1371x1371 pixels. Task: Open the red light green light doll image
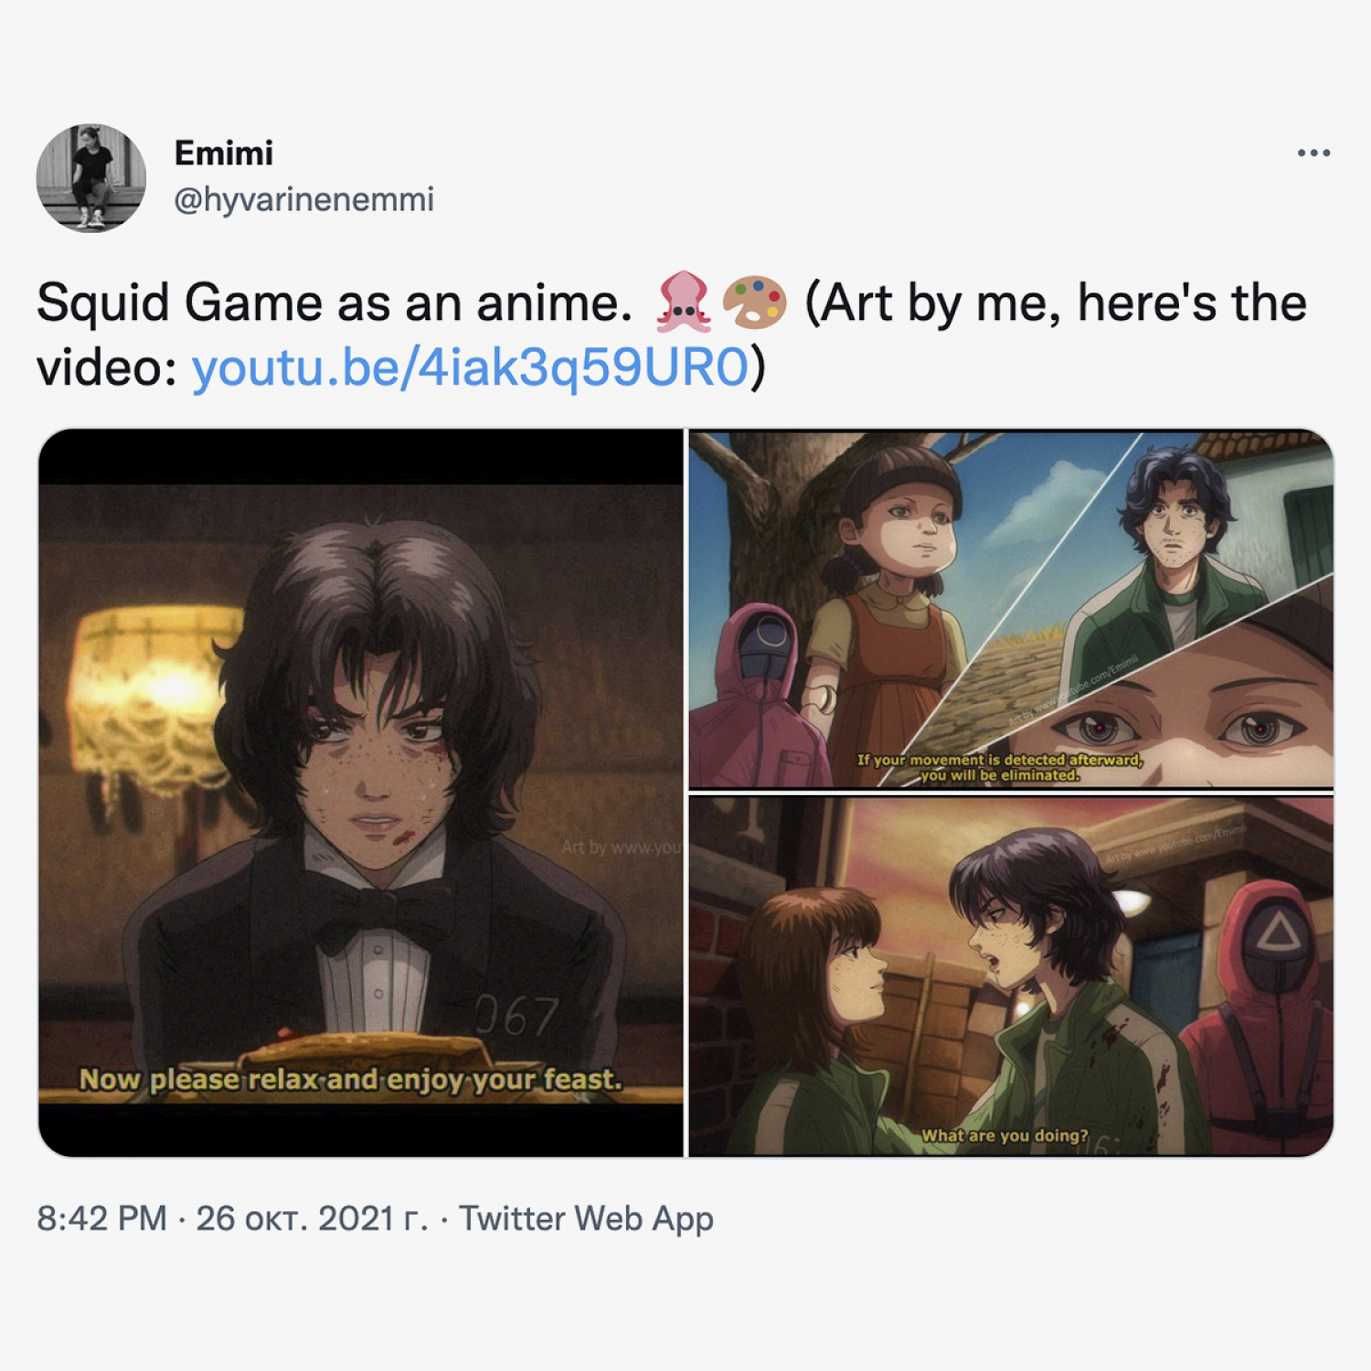(1011, 609)
